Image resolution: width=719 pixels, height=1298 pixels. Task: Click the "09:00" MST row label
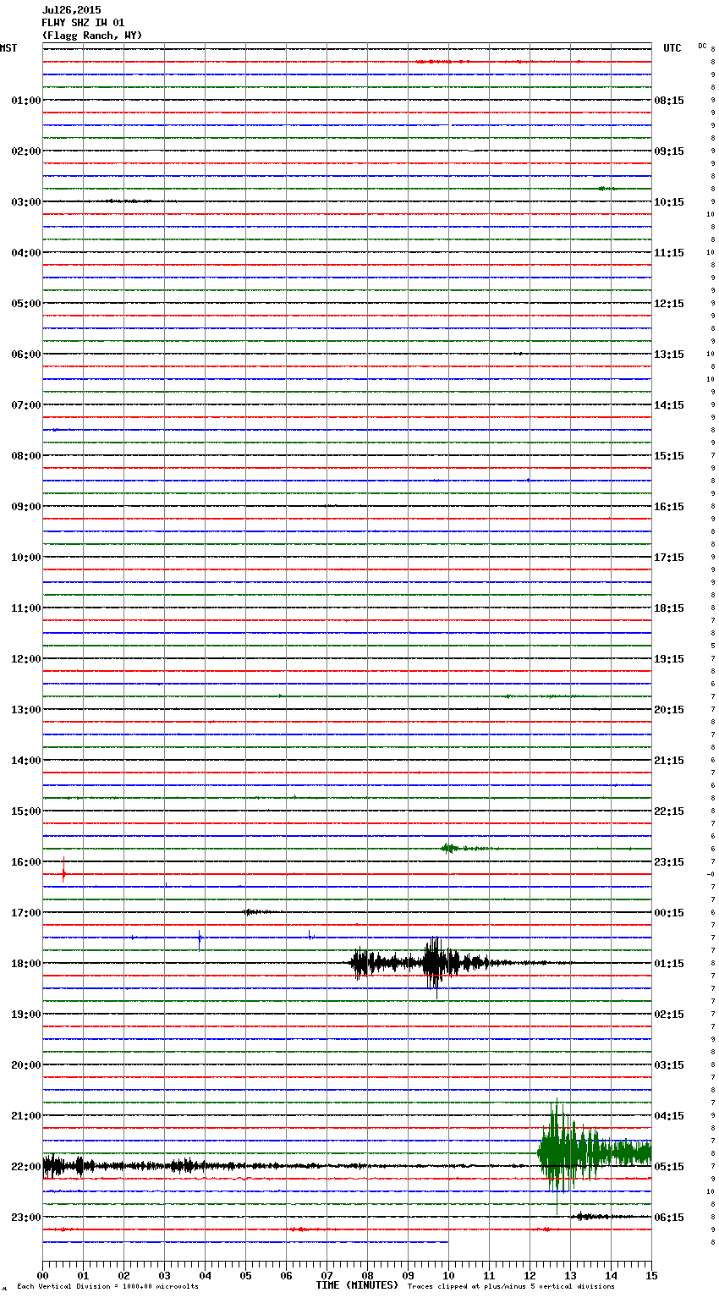[x=26, y=507]
